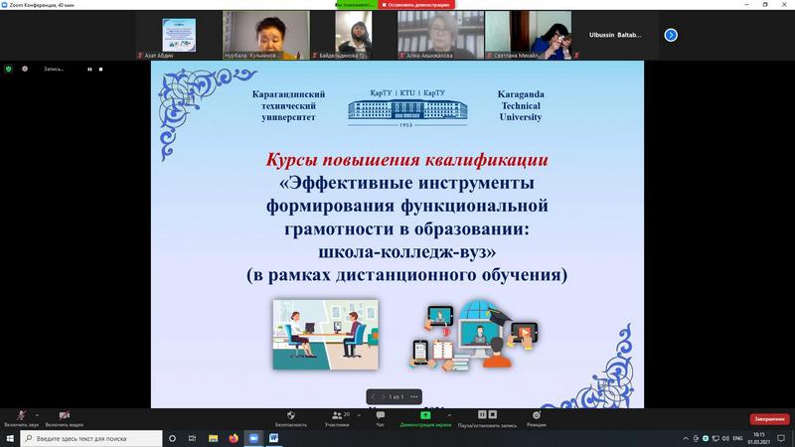This screenshot has width=795, height=447.
Task: Unmute the microphone in Zoom toolbar
Action: pyautogui.click(x=21, y=418)
